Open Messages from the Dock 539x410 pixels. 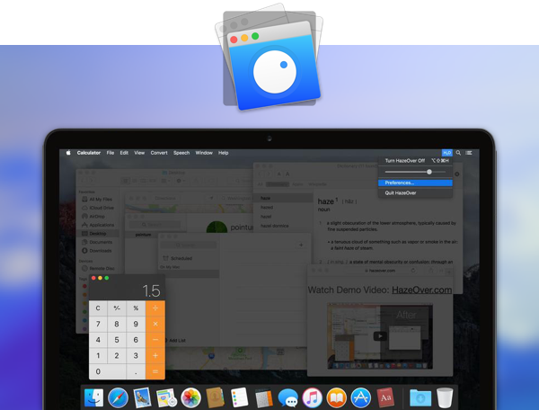288,398
